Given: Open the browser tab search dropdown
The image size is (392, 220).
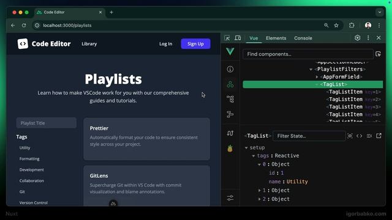Looking at the screenshot, I should coord(380,12).
